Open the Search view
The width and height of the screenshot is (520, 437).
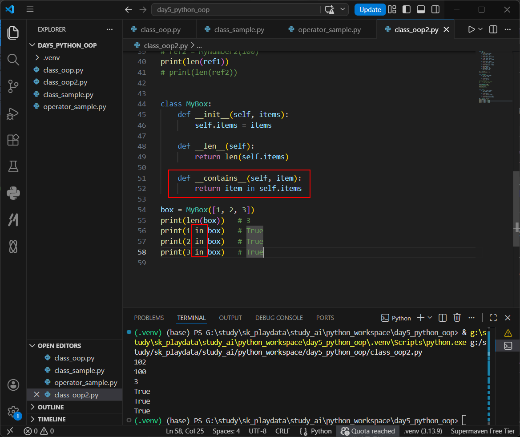[13, 60]
